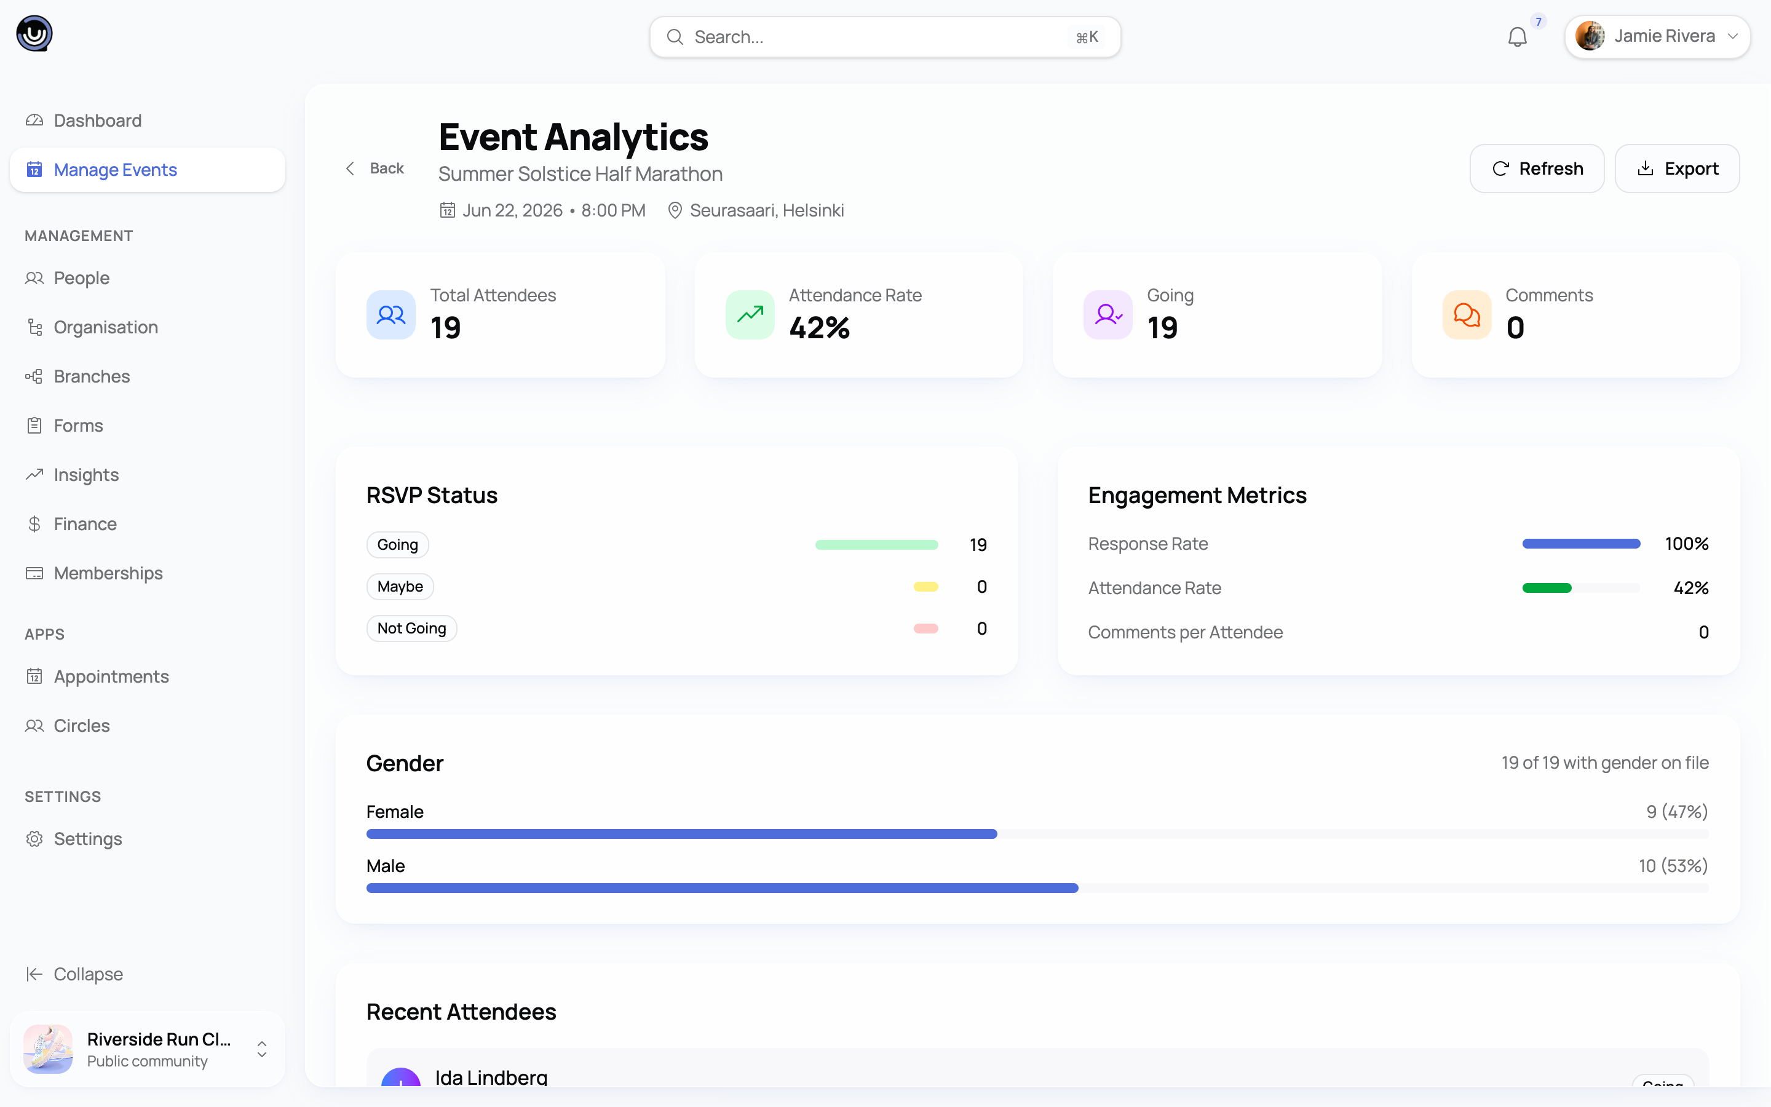Click the event date calendar icon

tap(447, 211)
